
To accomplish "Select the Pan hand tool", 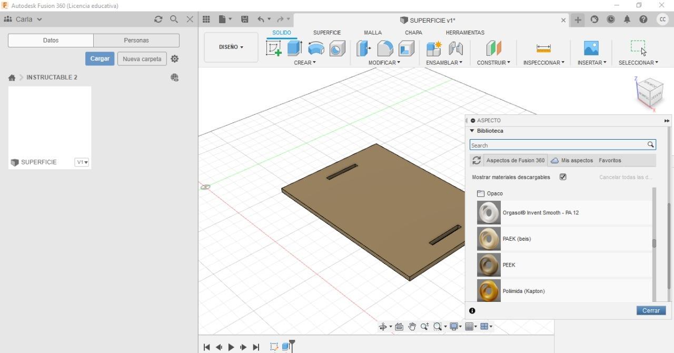I will (x=412, y=327).
